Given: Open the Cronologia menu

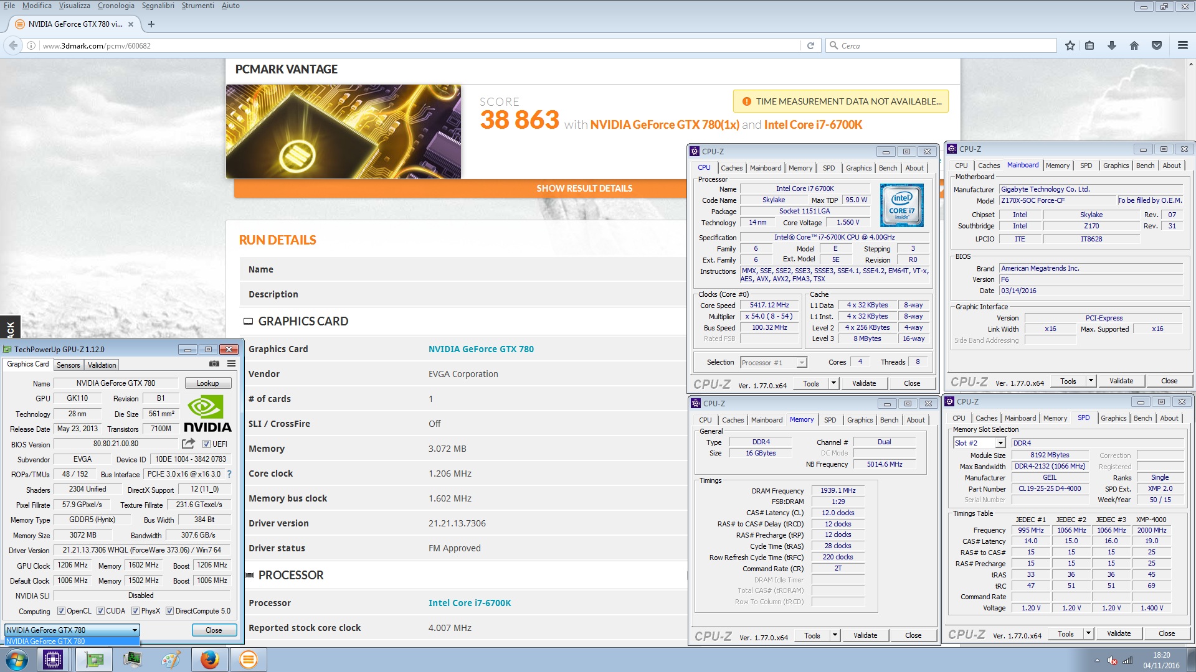Looking at the screenshot, I should coord(116,6).
